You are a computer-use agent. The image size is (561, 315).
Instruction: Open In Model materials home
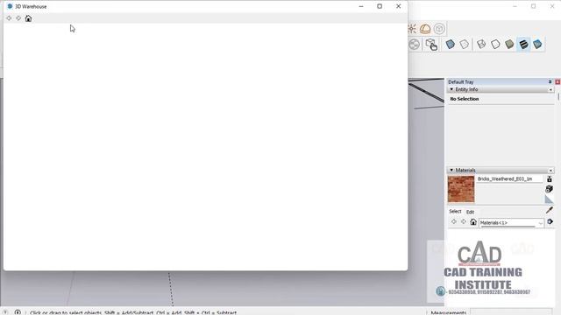pyautogui.click(x=473, y=221)
